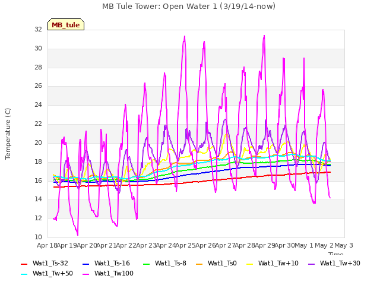The width and height of the screenshot is (380, 285).
Task: Click the 10 y-axis tick label
Action: [x=38, y=237]
